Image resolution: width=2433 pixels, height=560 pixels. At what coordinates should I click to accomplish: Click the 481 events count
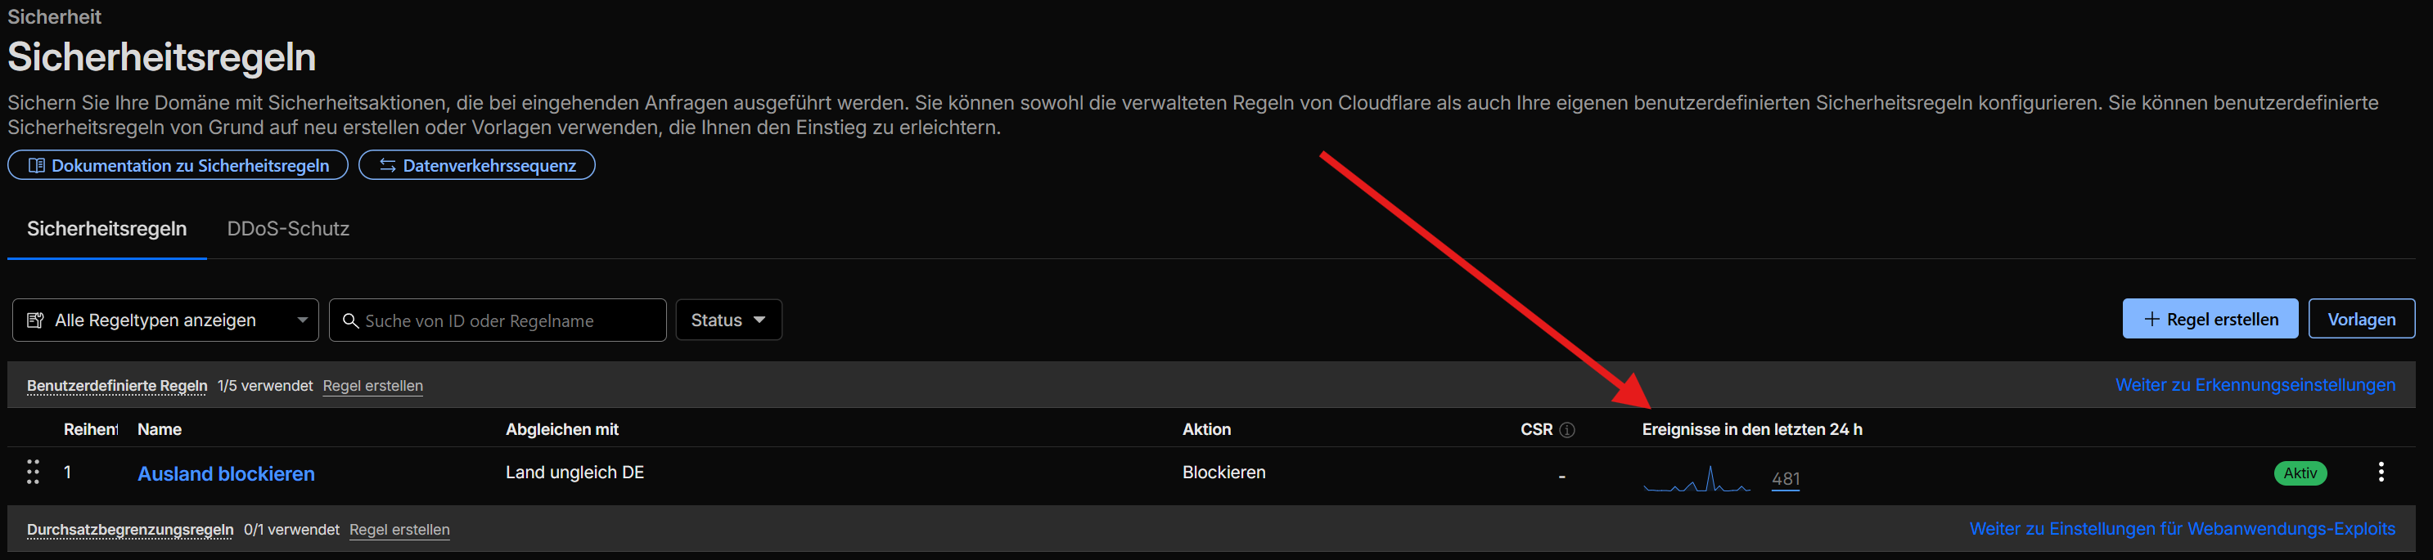click(1785, 479)
